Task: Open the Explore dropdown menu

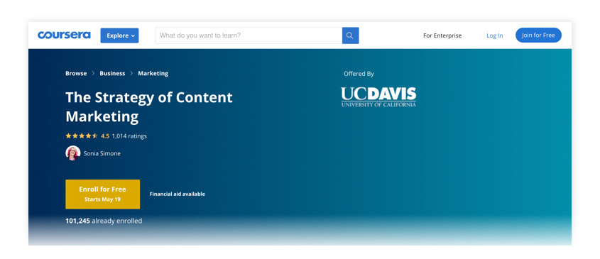Action: (119, 35)
